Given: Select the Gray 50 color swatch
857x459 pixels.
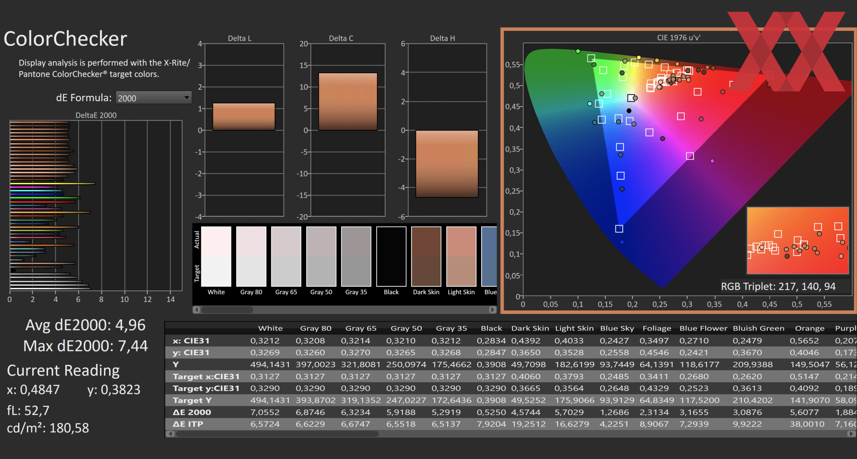Looking at the screenshot, I should (x=321, y=256).
